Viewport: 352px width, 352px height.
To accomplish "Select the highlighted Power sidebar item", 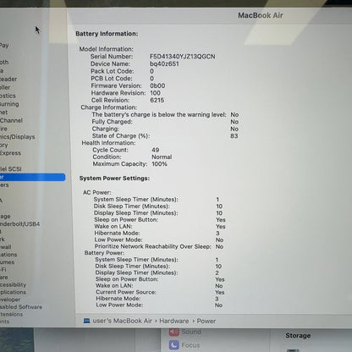I will [x=33, y=177].
